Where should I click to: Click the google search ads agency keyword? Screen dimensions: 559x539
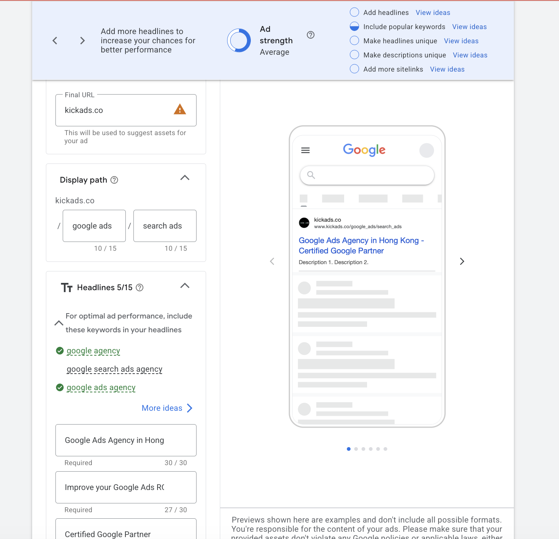(x=114, y=369)
